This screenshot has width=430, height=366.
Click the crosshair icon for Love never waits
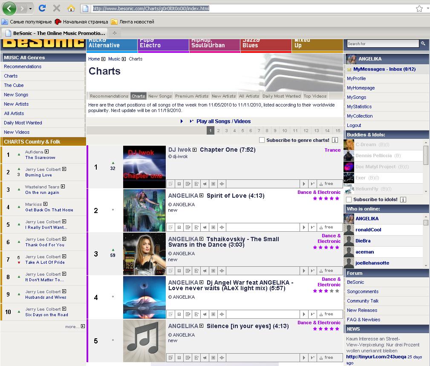[222, 314]
